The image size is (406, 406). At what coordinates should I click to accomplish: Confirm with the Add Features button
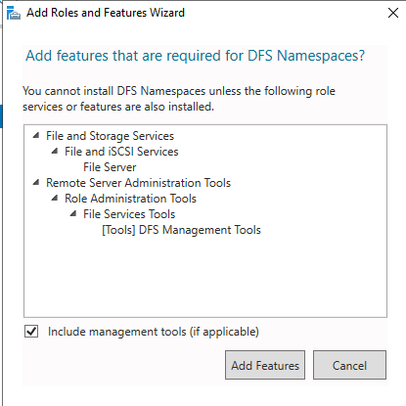265,365
